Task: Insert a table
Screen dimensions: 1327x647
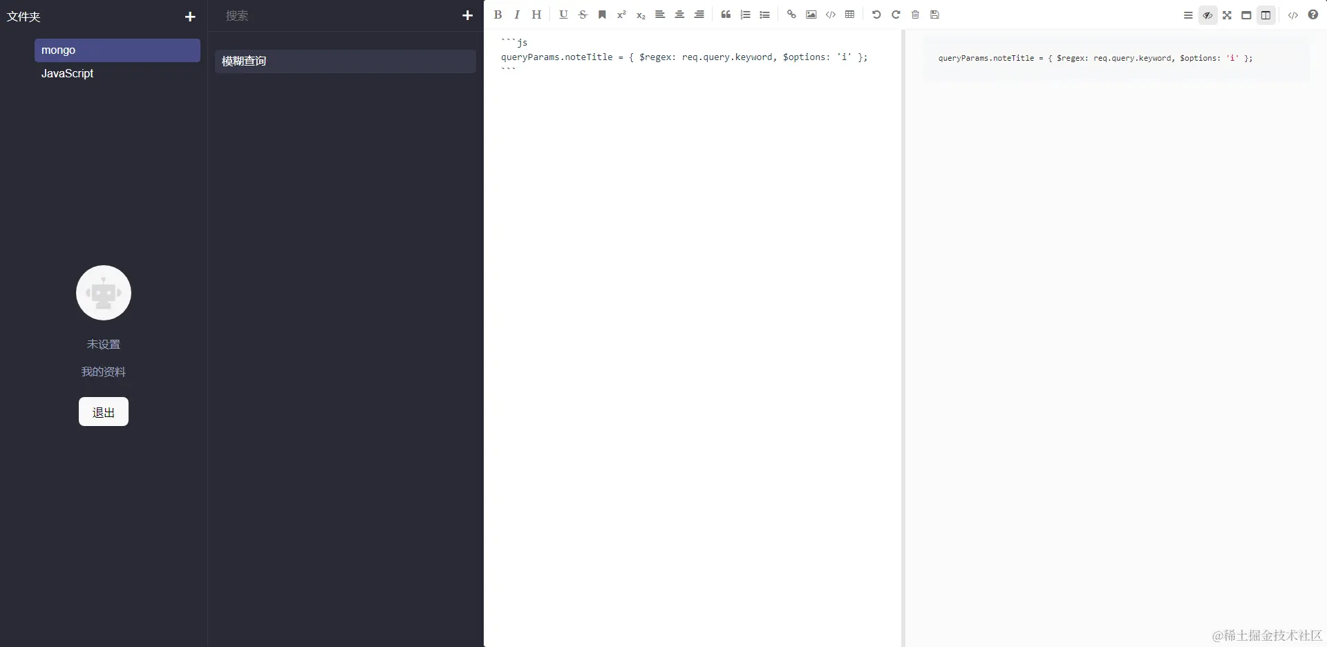Action: coord(849,15)
